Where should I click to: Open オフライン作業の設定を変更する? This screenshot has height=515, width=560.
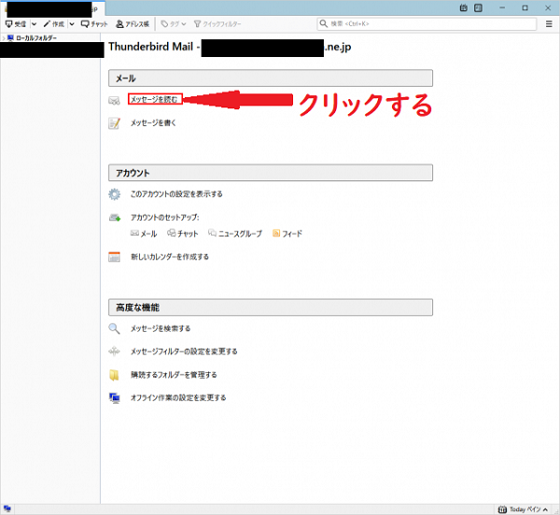tap(178, 397)
